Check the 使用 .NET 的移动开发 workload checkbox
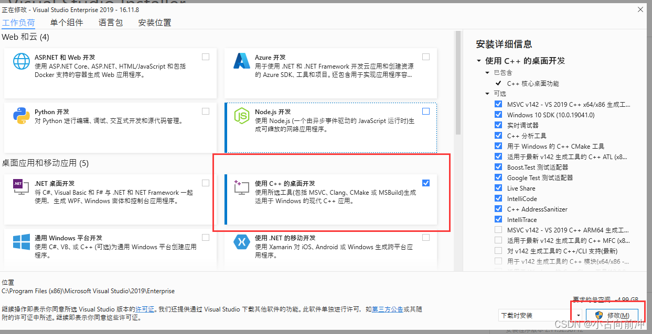652x334 pixels. point(426,237)
